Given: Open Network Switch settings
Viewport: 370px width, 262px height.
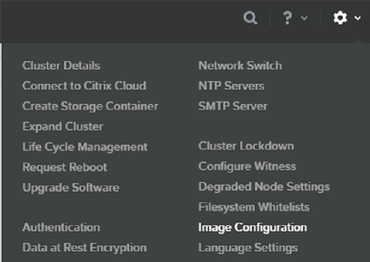Looking at the screenshot, I should (x=240, y=65).
